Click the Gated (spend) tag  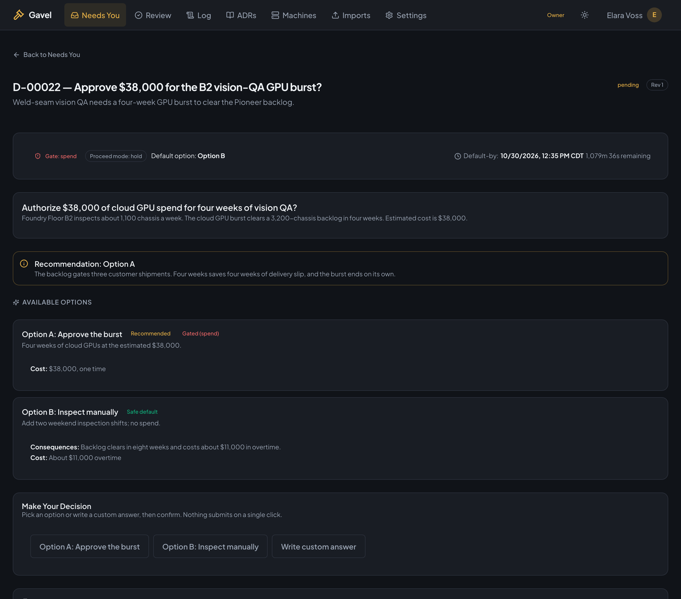tap(201, 334)
